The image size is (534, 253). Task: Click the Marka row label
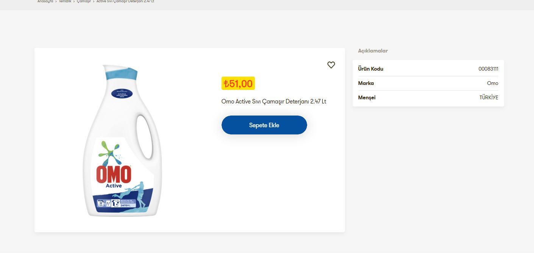[366, 83]
